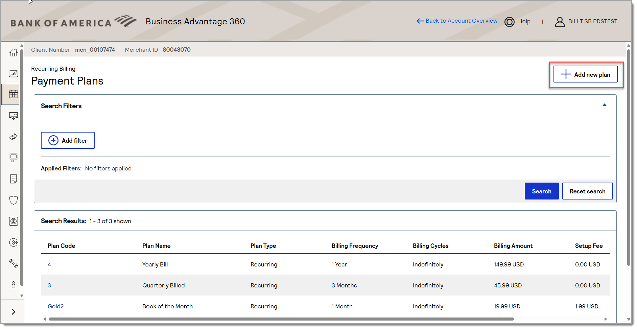Open the terminal device sidebar icon
The height and width of the screenshot is (329, 637).
click(x=14, y=158)
